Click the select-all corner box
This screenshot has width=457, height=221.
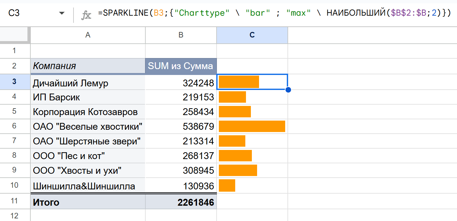(x=15, y=35)
